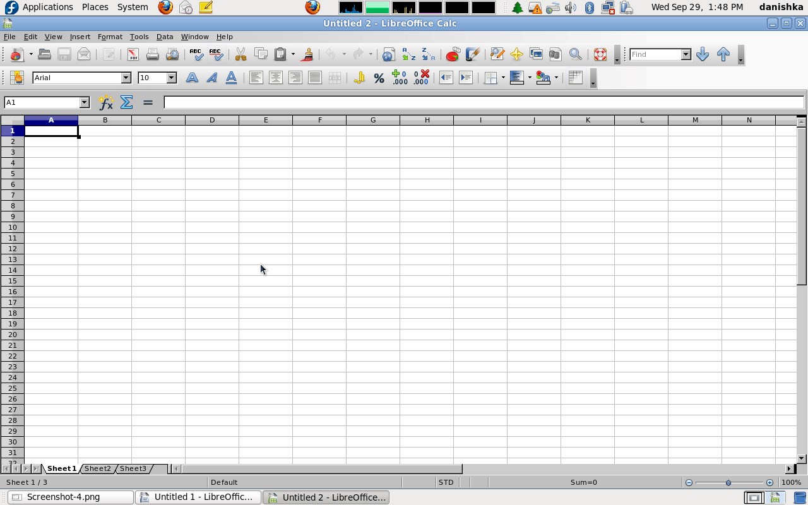Create a new document with the New icon
The width and height of the screenshot is (808, 505).
[x=16, y=54]
